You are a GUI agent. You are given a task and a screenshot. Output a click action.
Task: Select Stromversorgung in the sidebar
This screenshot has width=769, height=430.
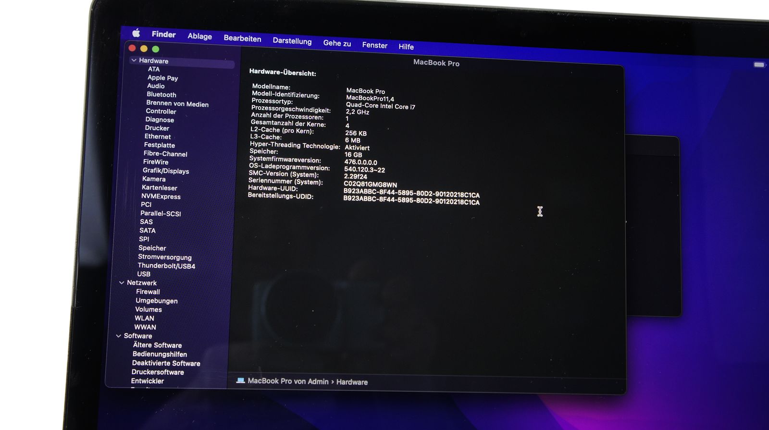click(164, 257)
